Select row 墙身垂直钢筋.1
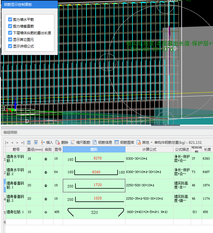 [16, 185]
